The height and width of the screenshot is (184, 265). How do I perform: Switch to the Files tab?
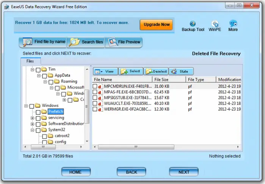pos(30,61)
